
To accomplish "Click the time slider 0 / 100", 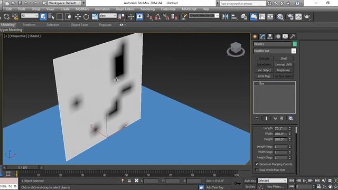I will [x=23, y=167].
